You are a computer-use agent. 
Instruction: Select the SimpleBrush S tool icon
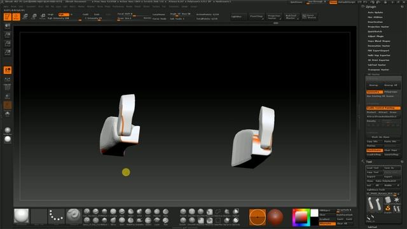(388, 209)
